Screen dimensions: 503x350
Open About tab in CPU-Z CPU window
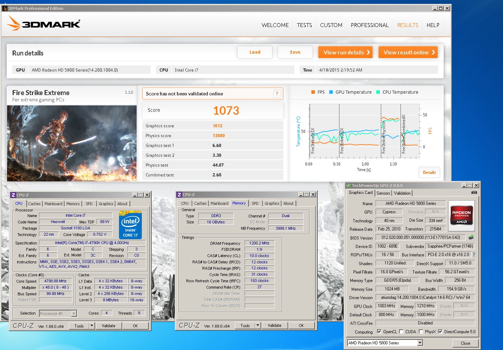pyautogui.click(x=123, y=204)
